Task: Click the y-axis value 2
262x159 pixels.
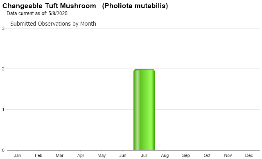Action: 3,68
